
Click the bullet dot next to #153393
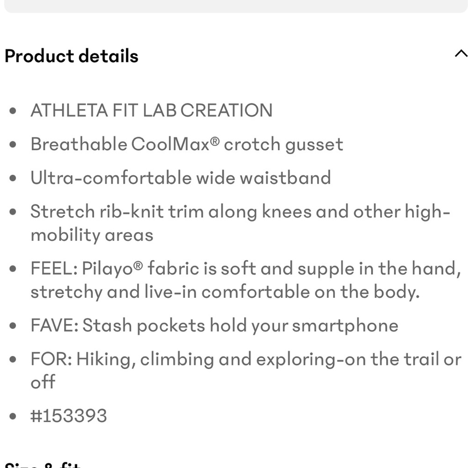[13, 415]
